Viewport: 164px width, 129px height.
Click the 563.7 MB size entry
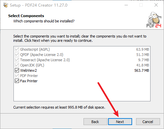click(142, 70)
